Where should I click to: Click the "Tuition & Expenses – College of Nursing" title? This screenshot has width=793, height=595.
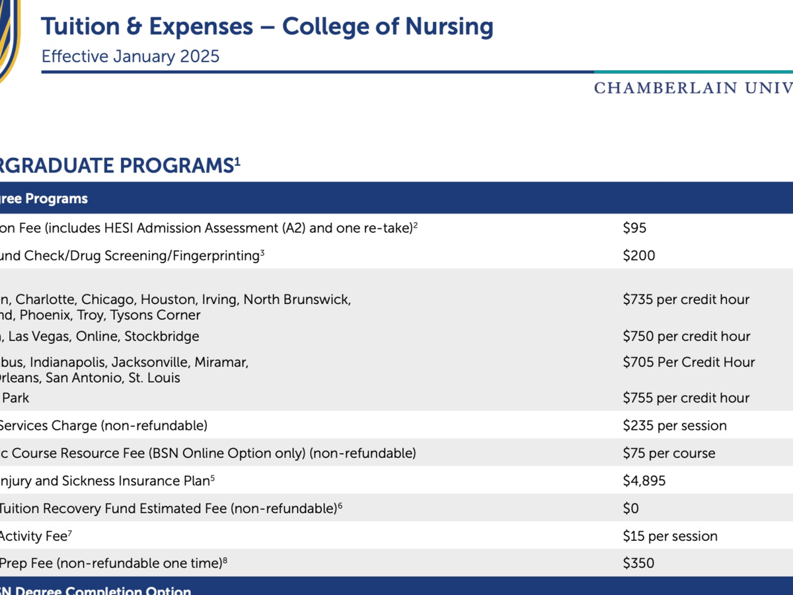267,27
